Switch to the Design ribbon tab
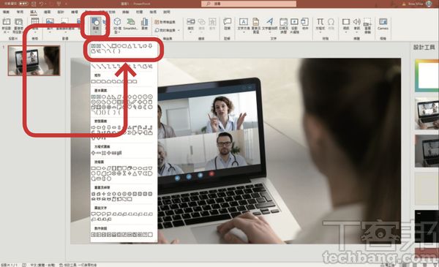This screenshot has height=267, width=439. 61,12
